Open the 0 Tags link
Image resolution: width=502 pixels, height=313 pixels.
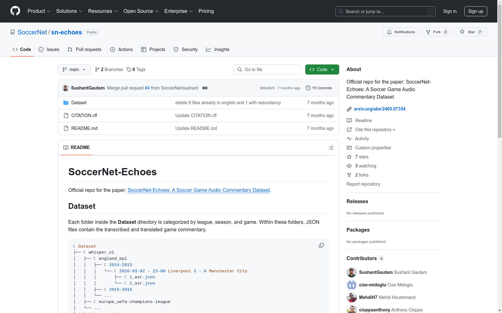pyautogui.click(x=136, y=69)
